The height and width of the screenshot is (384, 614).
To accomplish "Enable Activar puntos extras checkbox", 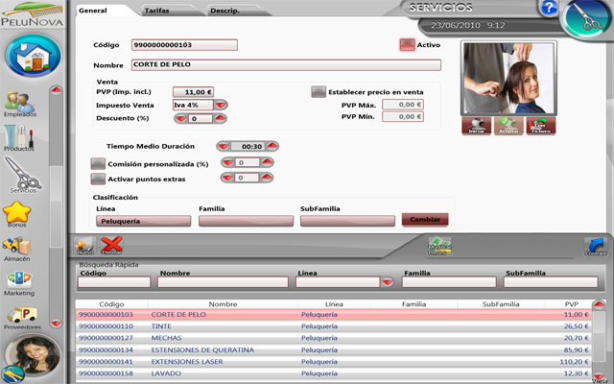I will (98, 180).
